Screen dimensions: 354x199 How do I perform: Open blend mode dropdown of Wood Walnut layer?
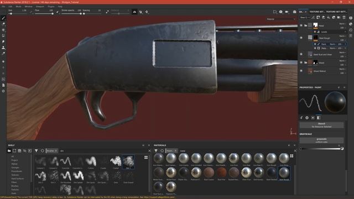coord(342,69)
